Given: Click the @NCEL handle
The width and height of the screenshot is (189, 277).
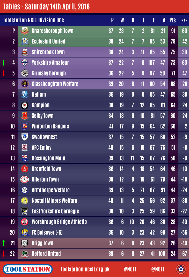Looking at the screenshot, I should point(158,269).
